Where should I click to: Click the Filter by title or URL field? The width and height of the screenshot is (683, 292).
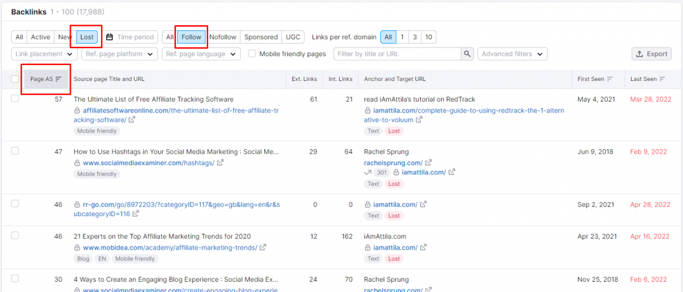tap(397, 54)
